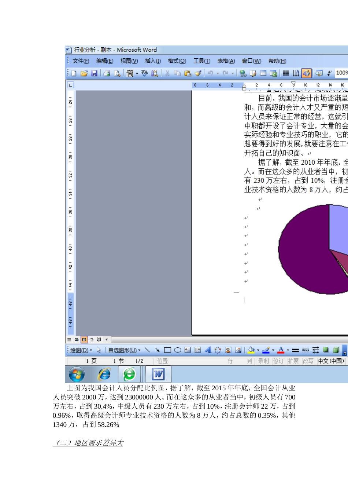
Task: Save the document with floppy icon
Action: coord(95,73)
